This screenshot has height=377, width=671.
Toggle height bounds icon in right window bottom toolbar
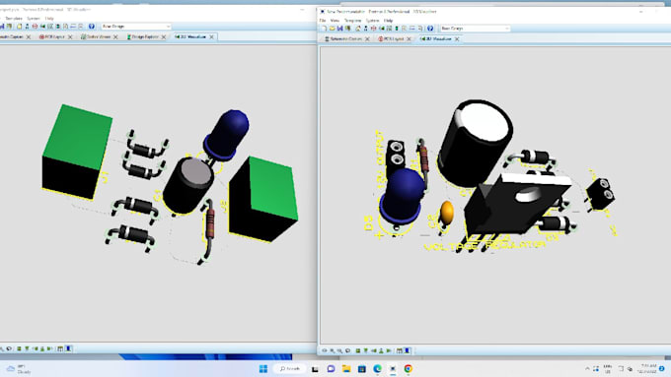pos(400,350)
